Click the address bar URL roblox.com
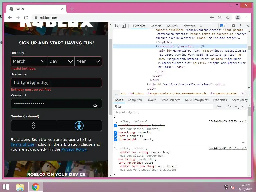Screen dimensions: 256x192 [48, 18]
